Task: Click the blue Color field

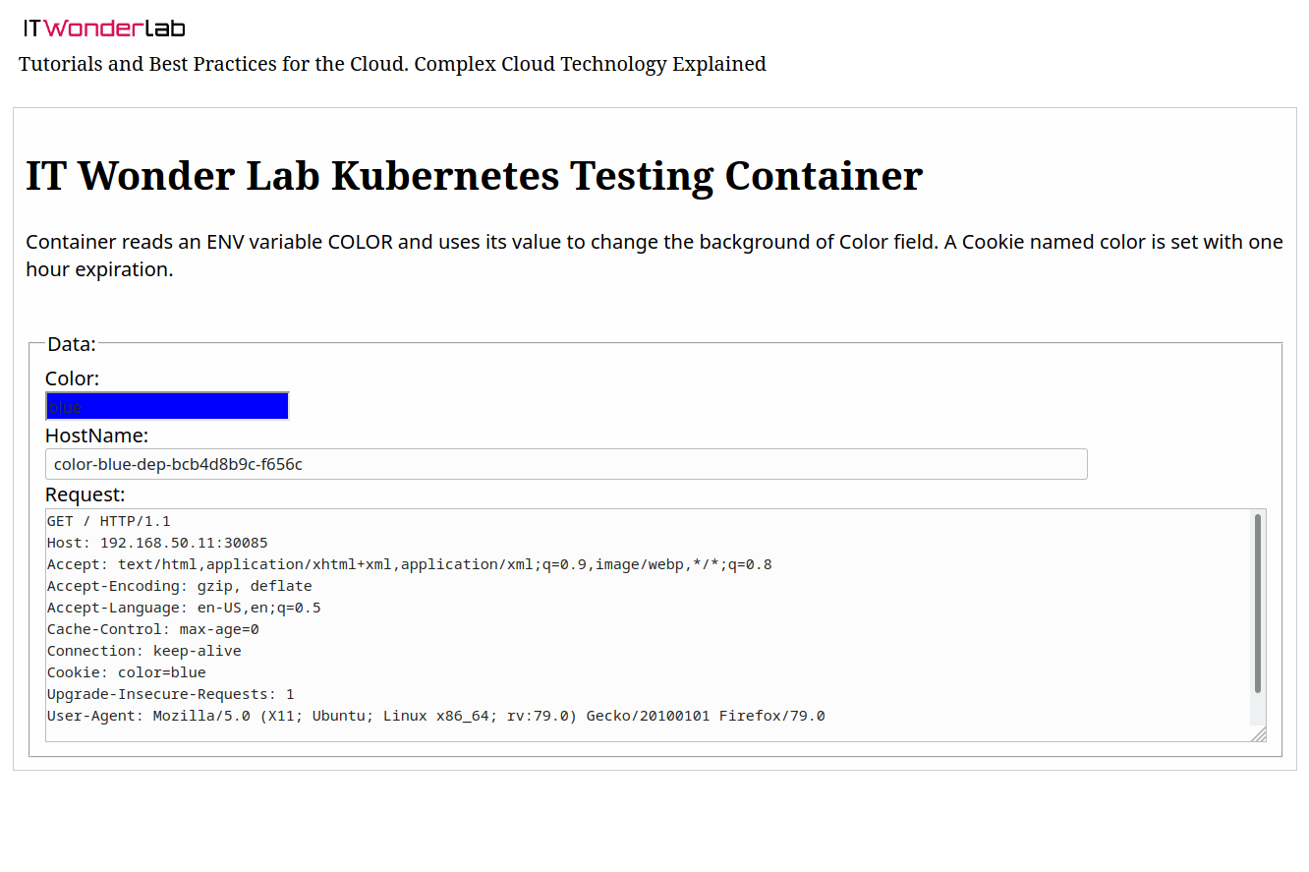Action: [167, 406]
